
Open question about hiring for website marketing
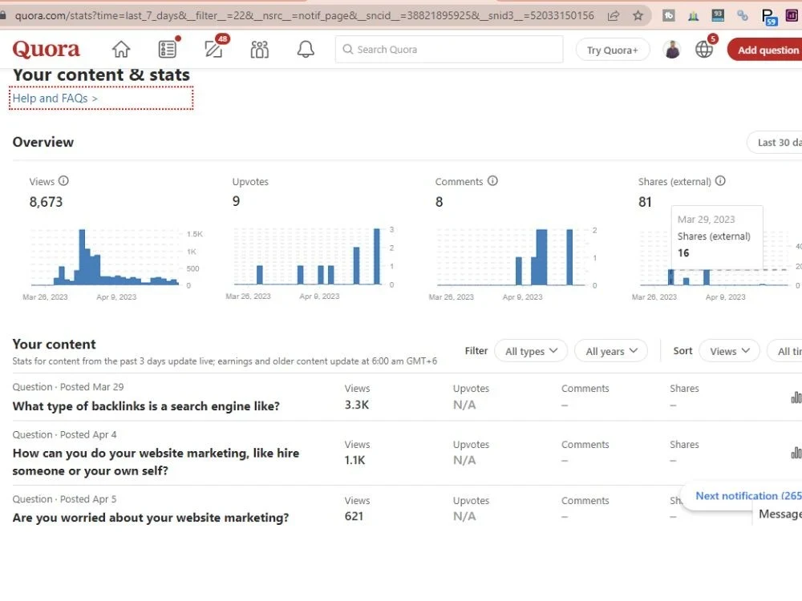156,462
